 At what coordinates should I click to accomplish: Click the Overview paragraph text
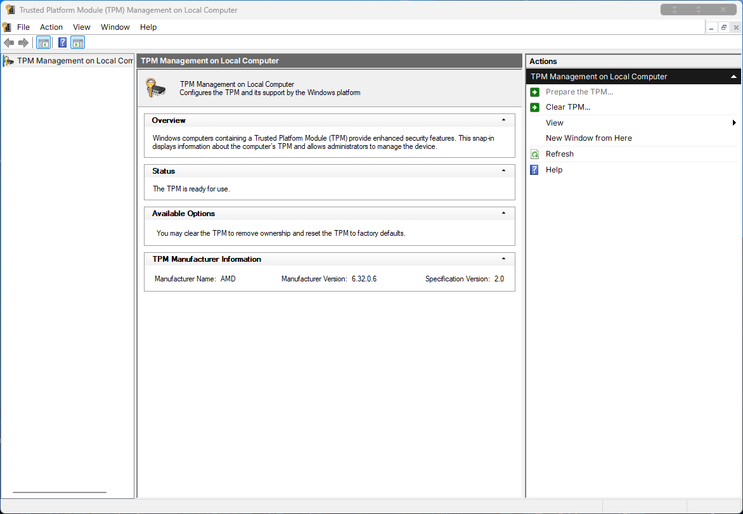(x=323, y=142)
